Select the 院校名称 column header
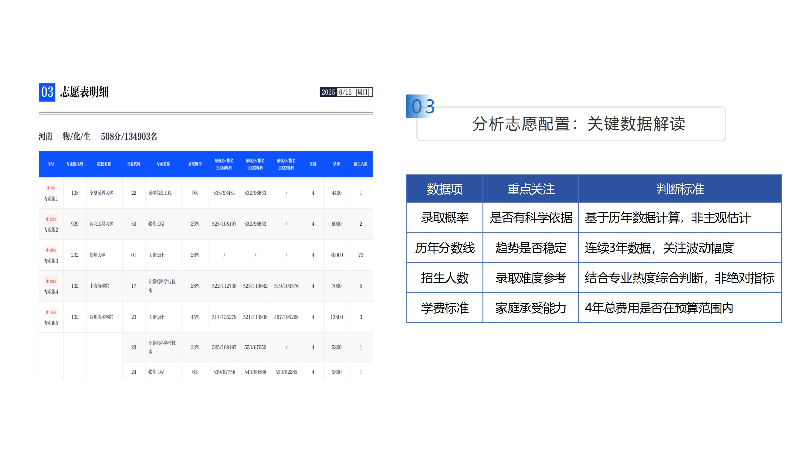809x455 pixels. coord(104,164)
